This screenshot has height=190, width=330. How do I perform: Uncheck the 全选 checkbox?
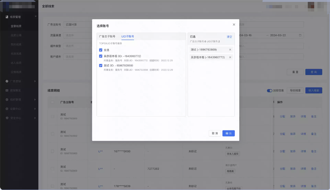(101, 50)
